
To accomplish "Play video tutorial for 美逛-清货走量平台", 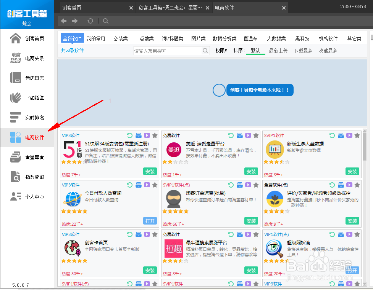I will pos(248,135).
